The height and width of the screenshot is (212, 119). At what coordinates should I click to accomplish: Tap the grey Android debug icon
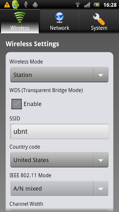pos(35,5)
